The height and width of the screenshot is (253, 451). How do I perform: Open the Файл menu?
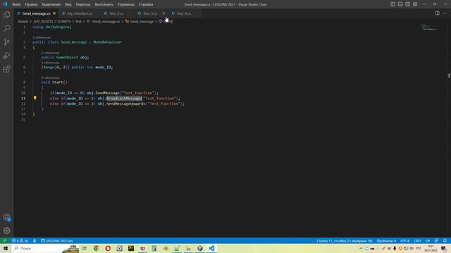pos(16,4)
